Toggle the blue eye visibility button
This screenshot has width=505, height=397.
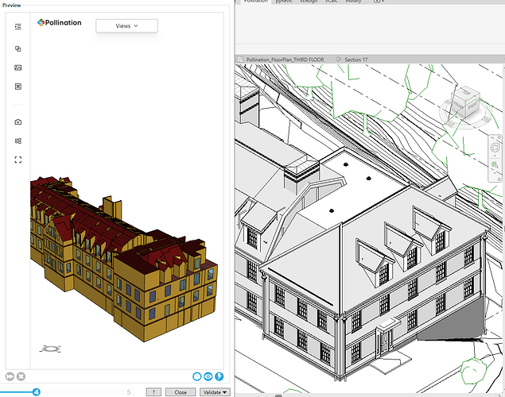(x=208, y=376)
